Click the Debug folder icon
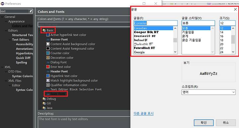Image resolution: width=239 pixels, height=128 pixels. coord(44,99)
